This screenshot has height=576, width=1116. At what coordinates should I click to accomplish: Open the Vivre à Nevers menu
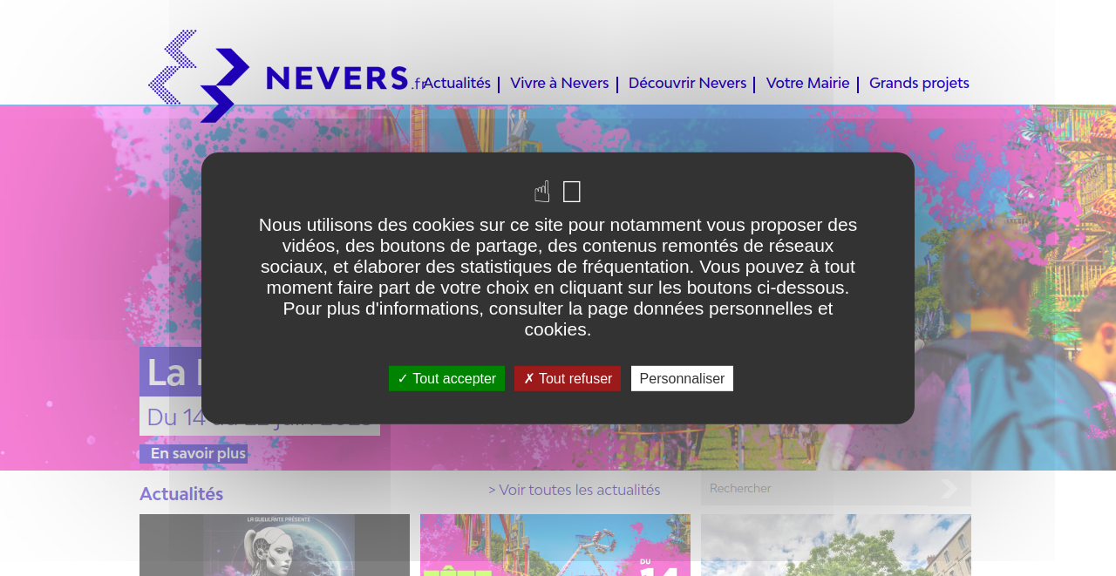[x=560, y=84]
